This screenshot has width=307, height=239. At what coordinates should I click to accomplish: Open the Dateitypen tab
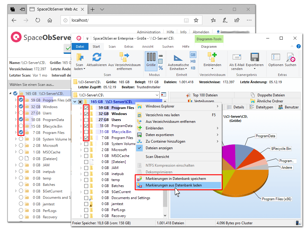point(261,107)
